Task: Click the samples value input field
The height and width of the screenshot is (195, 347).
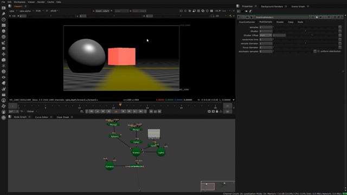Action: click(266, 27)
